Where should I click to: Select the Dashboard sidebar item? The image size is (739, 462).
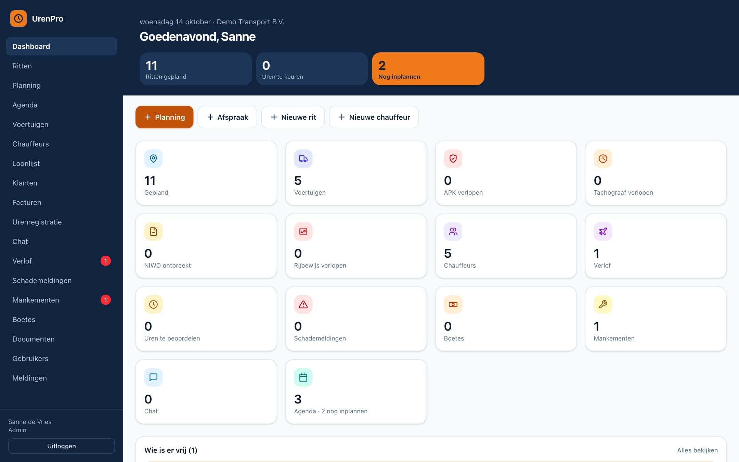(62, 46)
